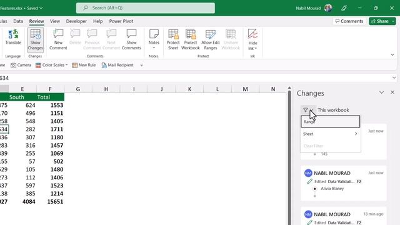
Task: Switch to the View tab
Action: (x=55, y=21)
